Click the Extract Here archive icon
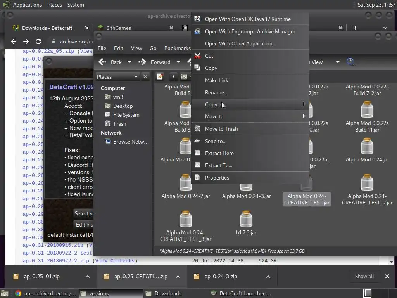The image size is (397, 298). pos(197,153)
